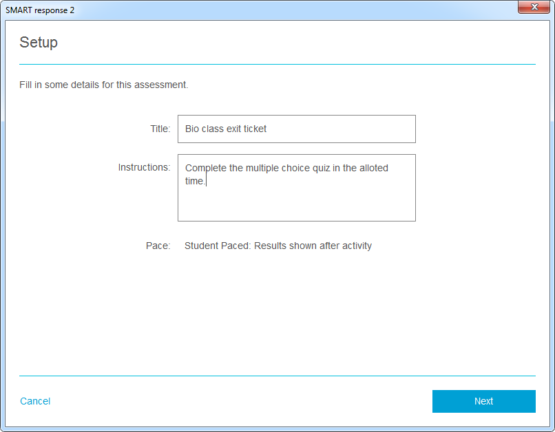Click the Pace label
555x432 pixels.
[x=165, y=246]
